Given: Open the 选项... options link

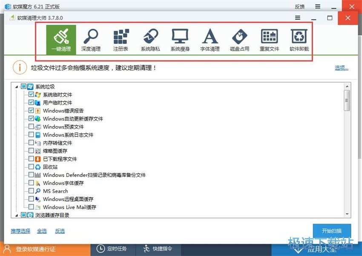Looking at the screenshot, I should [x=342, y=68].
